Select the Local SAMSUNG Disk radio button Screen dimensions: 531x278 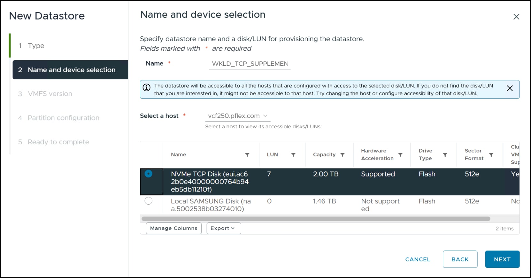click(x=149, y=201)
